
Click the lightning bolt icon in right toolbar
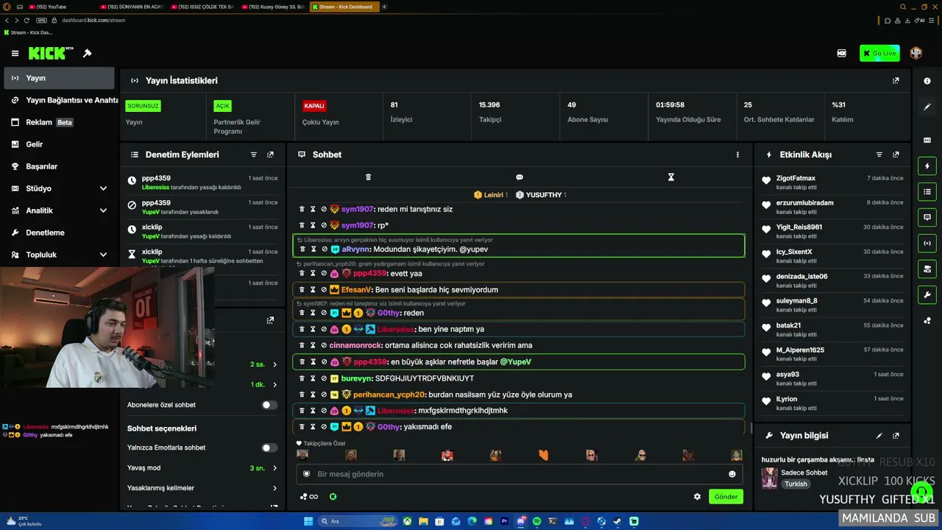point(927,166)
